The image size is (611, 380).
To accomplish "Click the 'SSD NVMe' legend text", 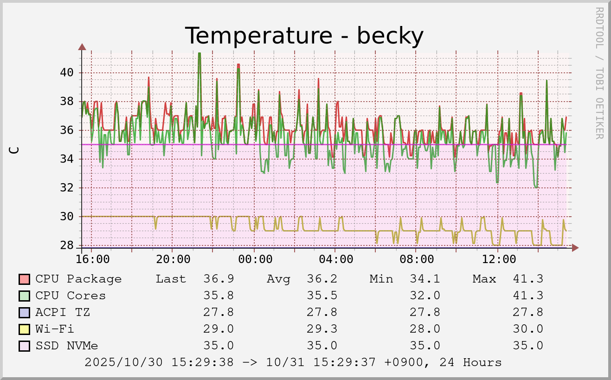I will 67,346.
